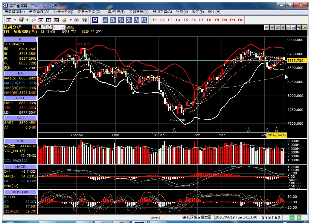The image size is (311, 223).
Task: Click the VOL indicator header button
Action: point(20,141)
